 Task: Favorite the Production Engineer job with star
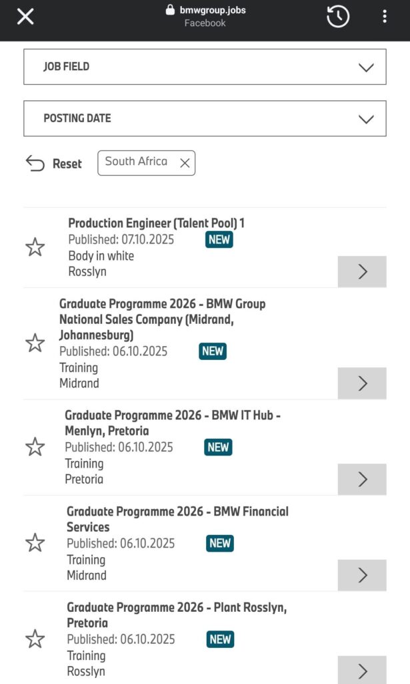[x=35, y=247]
